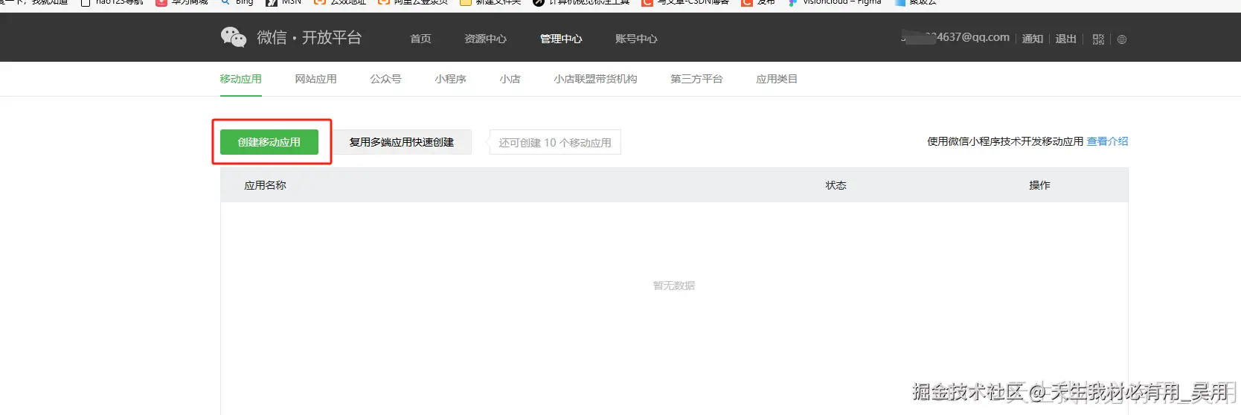Image resolution: width=1241 pixels, height=415 pixels.
Task: Click 退出 to log out
Action: click(1065, 39)
